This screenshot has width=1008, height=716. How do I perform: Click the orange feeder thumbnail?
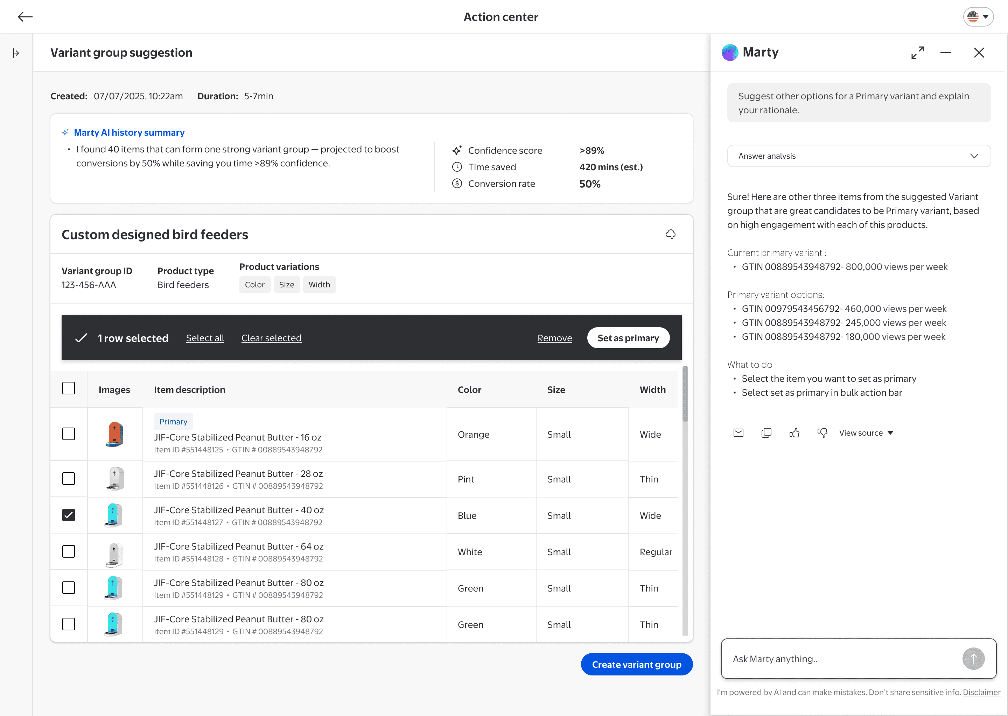(115, 434)
